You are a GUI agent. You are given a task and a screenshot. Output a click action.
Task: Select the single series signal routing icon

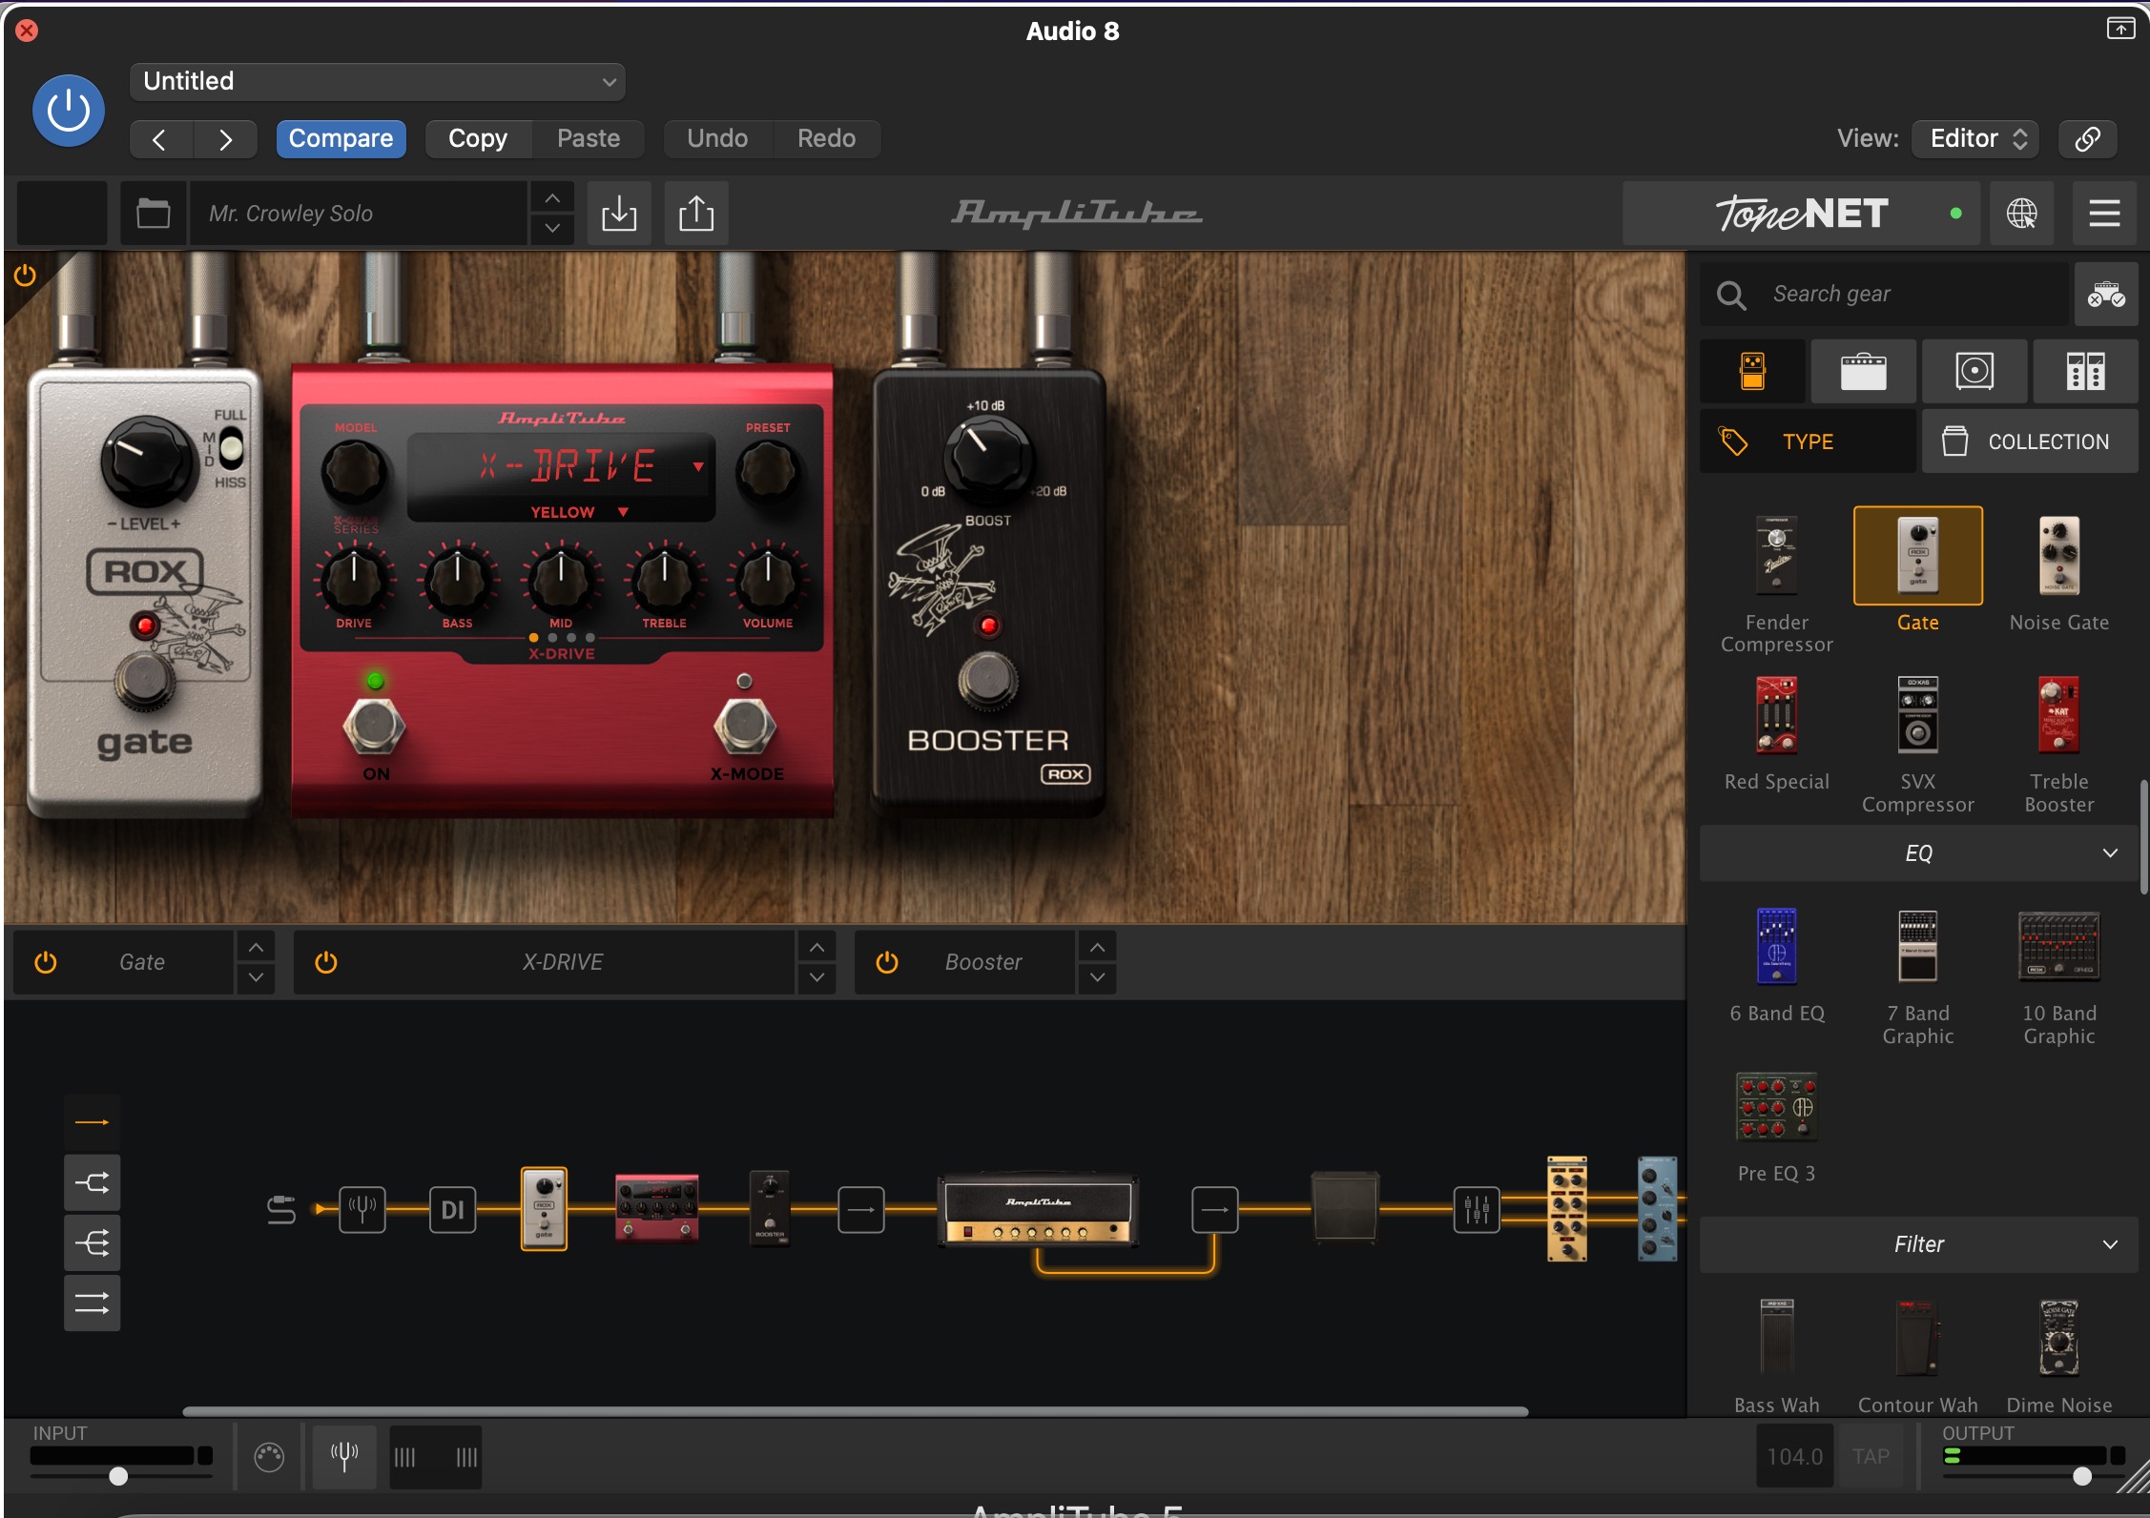(x=92, y=1122)
